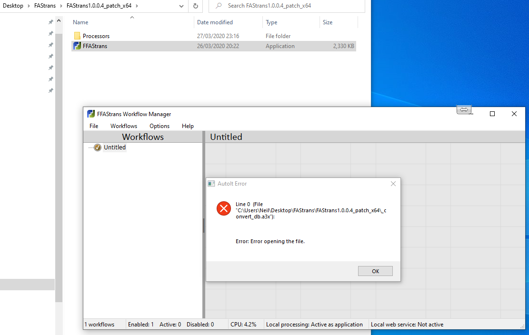
Task: Select the Untitled workflow in the tree
Action: (115, 148)
